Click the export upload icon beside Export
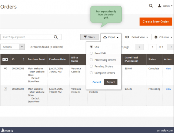The image size is (174, 133). [105, 37]
